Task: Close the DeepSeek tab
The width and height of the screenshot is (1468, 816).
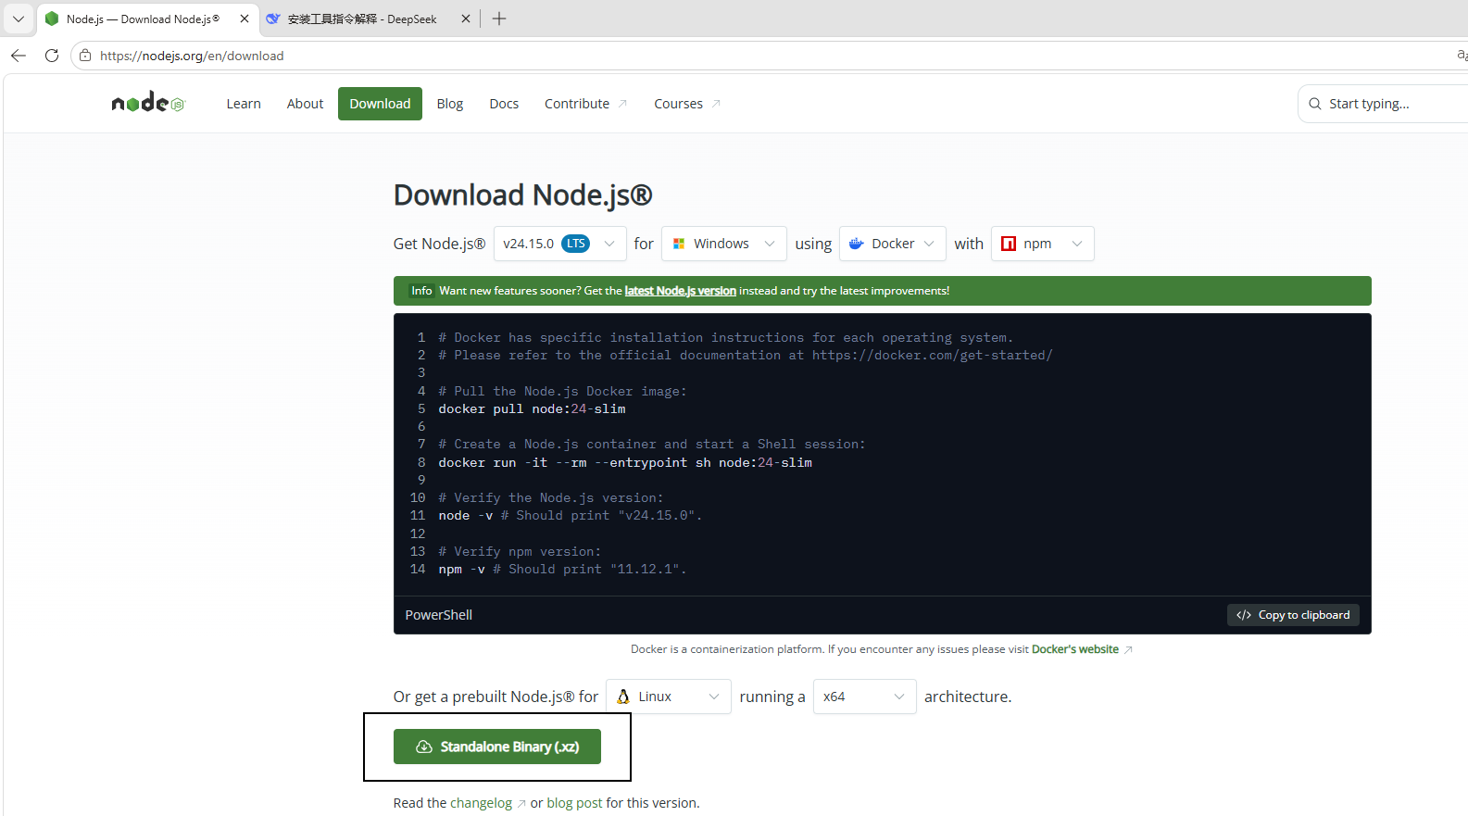Action: tap(466, 19)
